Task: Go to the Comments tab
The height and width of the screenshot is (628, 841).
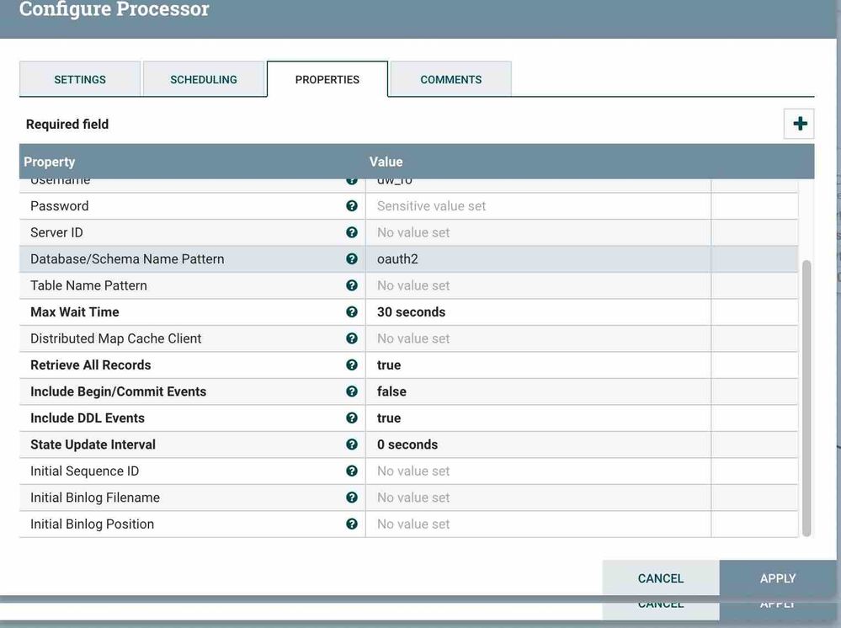Action: 451,79
